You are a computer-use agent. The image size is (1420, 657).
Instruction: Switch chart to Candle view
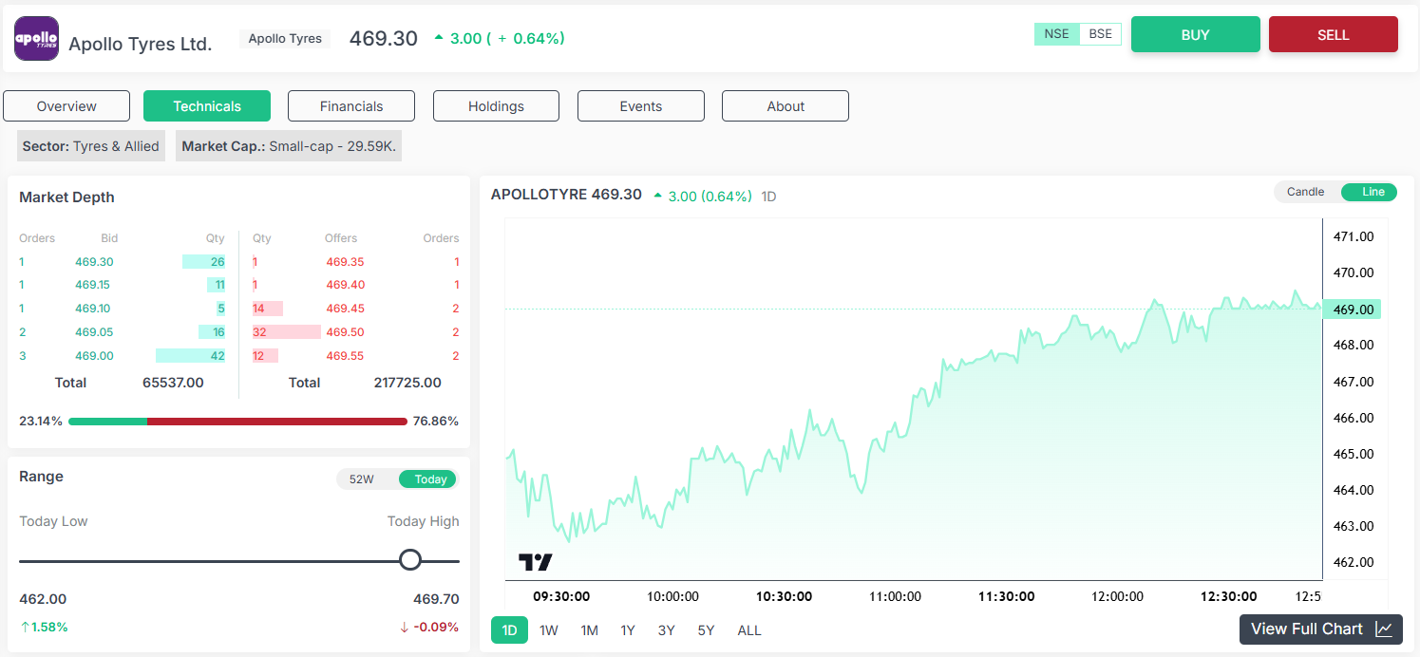coord(1305,192)
